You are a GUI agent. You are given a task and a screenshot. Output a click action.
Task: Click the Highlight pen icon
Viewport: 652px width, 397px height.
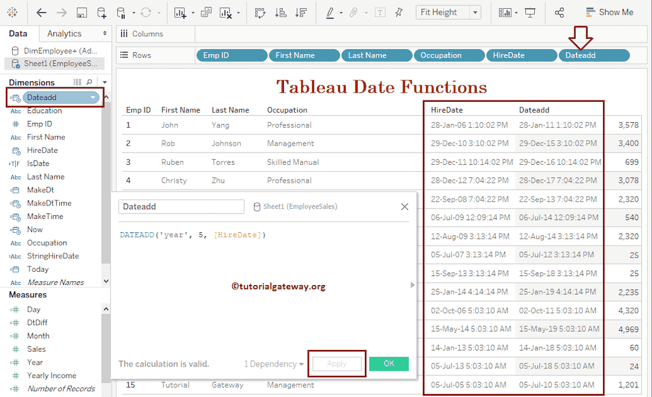click(x=330, y=11)
